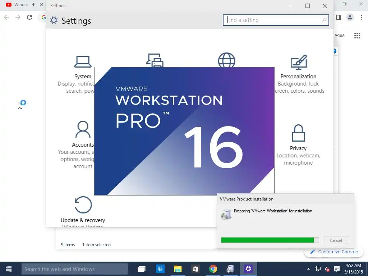Close the YouTube Chrome tab
368x276 pixels.
point(41,5)
